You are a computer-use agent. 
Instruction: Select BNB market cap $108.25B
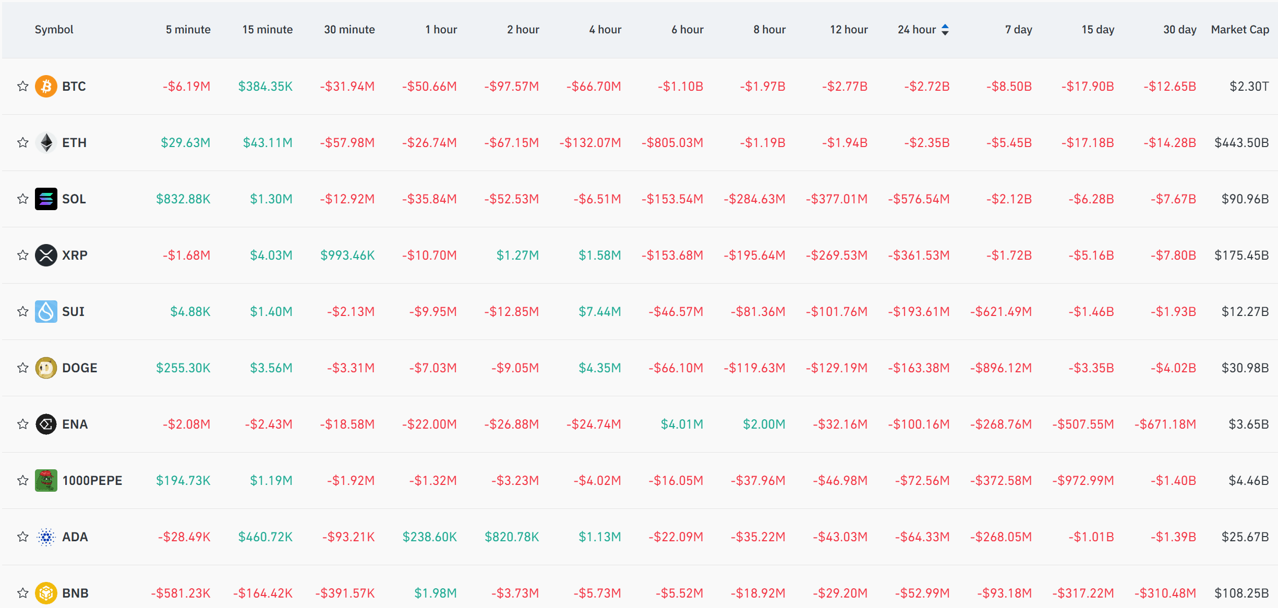(1241, 593)
